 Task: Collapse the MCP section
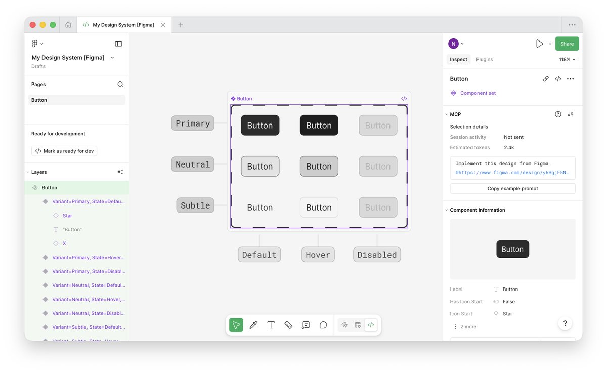(x=446, y=114)
